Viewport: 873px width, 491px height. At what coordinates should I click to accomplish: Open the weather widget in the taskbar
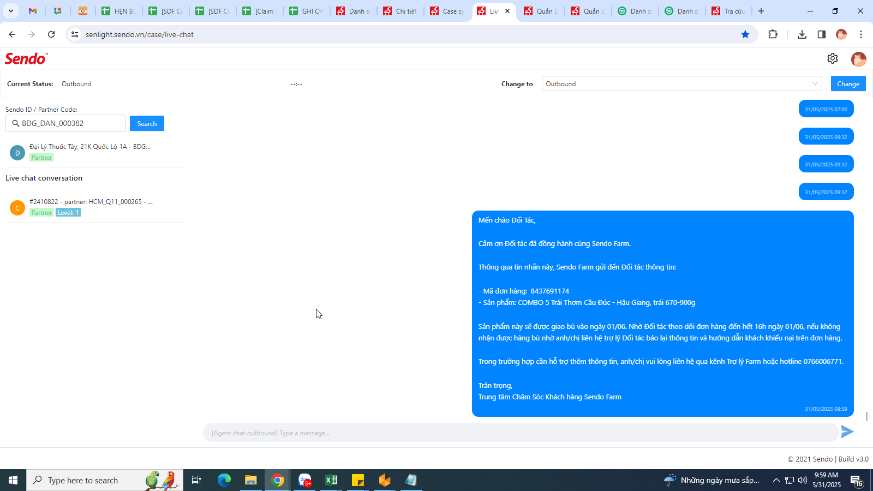tap(711, 480)
